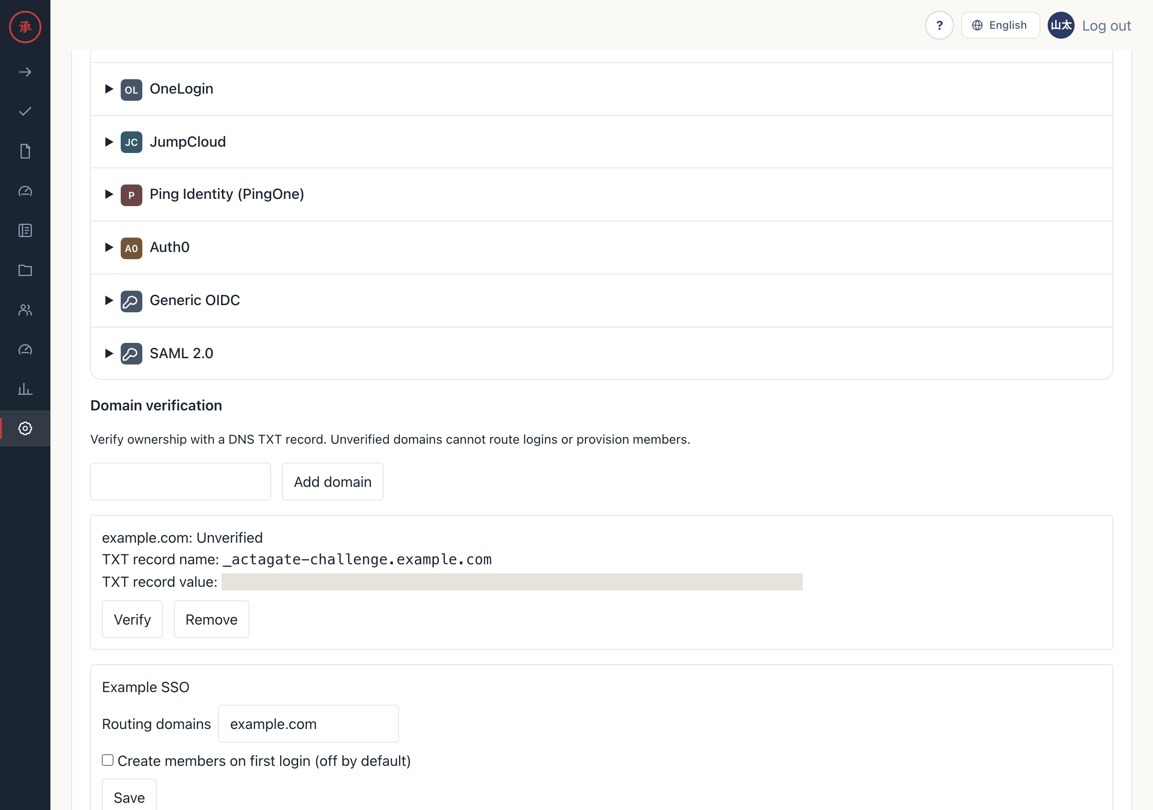Viewport: 1153px width, 810px height.
Task: Open the upper gauge dashboard sidebar icon
Action: pyautogui.click(x=25, y=191)
